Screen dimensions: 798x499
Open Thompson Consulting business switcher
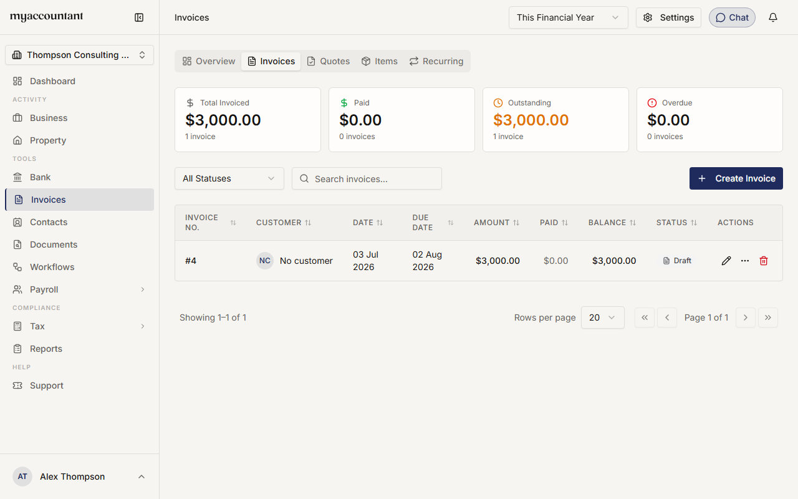(79, 55)
